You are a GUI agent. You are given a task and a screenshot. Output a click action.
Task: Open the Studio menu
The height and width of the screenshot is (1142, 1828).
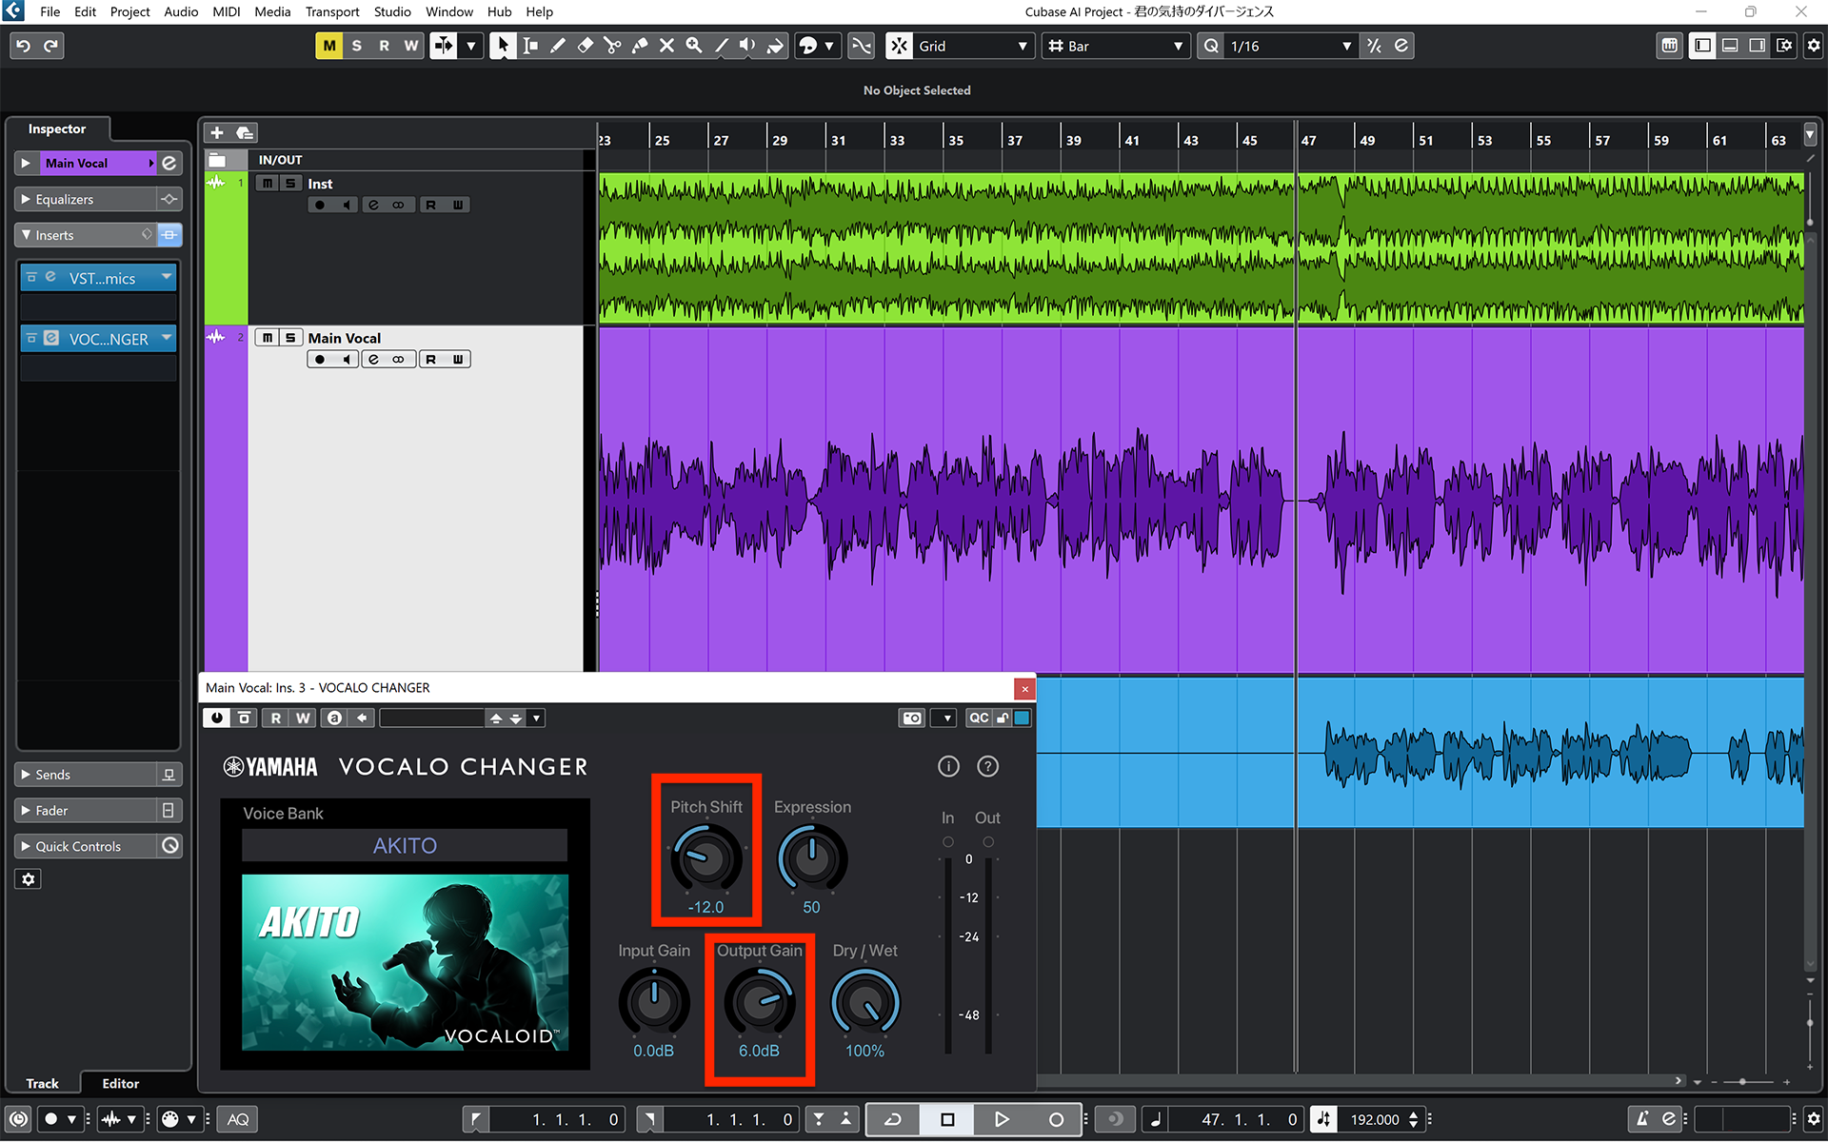coord(392,11)
